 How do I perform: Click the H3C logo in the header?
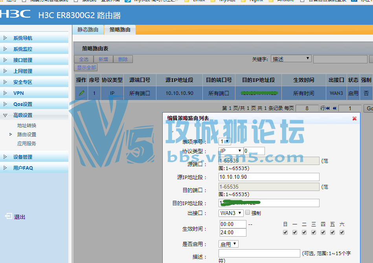(15, 14)
